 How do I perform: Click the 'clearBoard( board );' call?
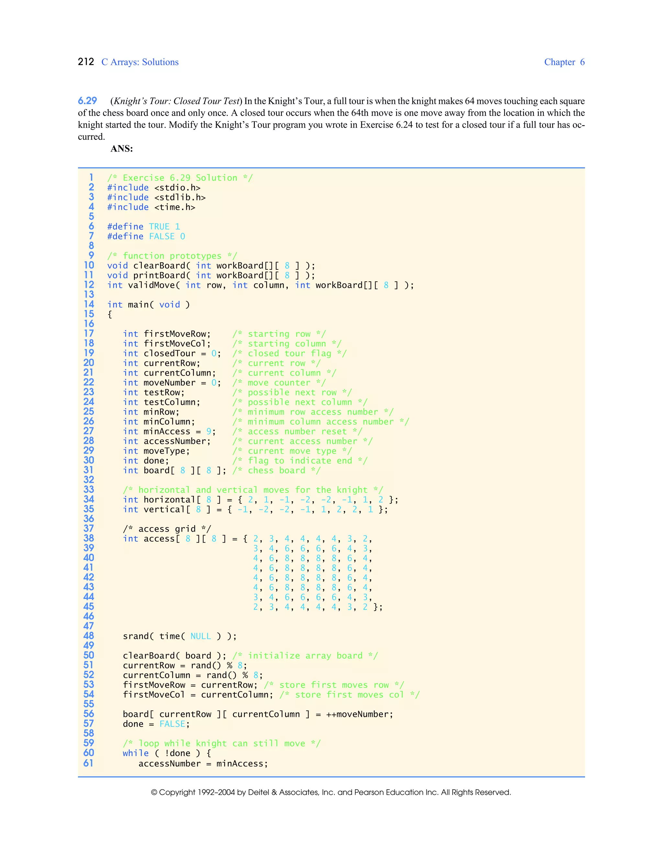pyautogui.click(x=174, y=656)
